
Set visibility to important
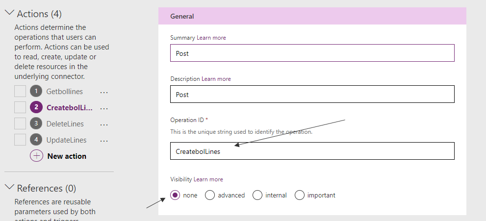[x=300, y=195]
